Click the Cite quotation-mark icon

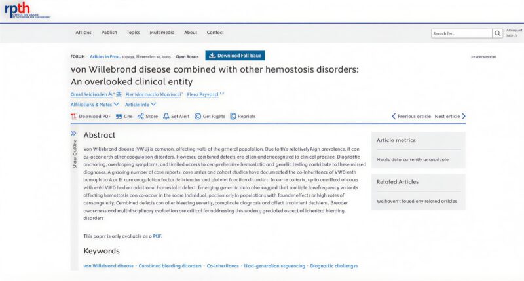coord(119,116)
